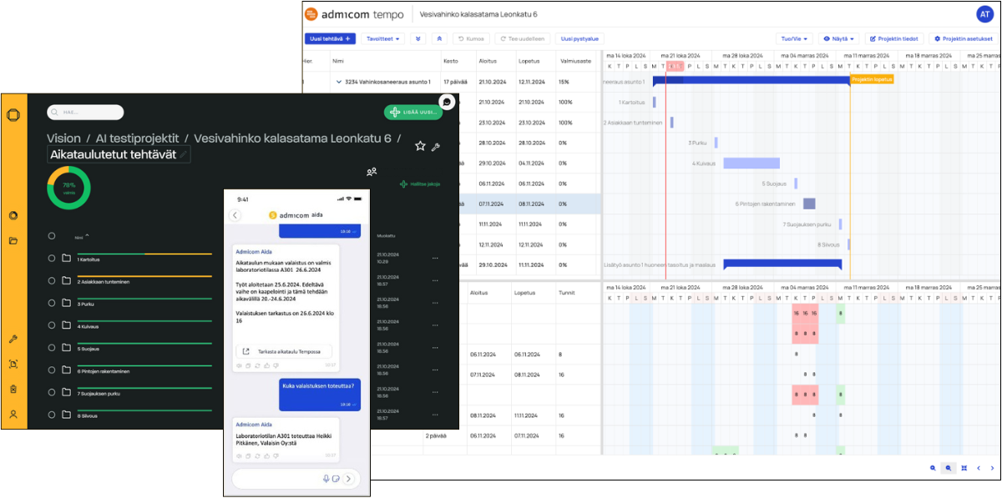Click the Uusi tehtävä + button
1002x498 pixels.
[x=331, y=38]
